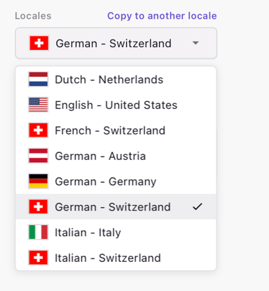Choose Italian - Switzerland locale
The image size is (269, 291).
(116, 258)
